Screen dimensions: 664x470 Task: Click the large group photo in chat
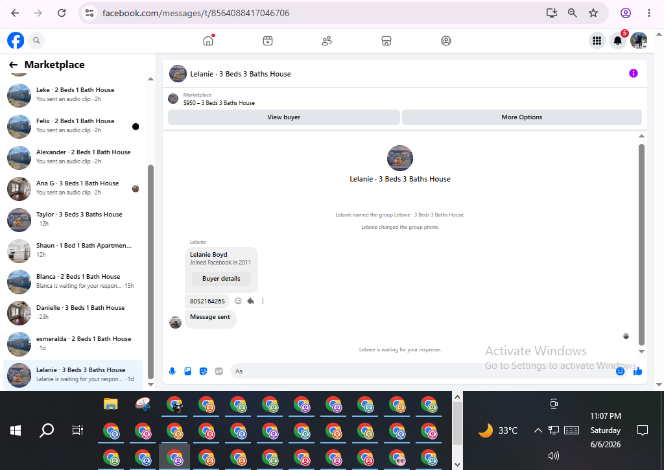(x=399, y=158)
